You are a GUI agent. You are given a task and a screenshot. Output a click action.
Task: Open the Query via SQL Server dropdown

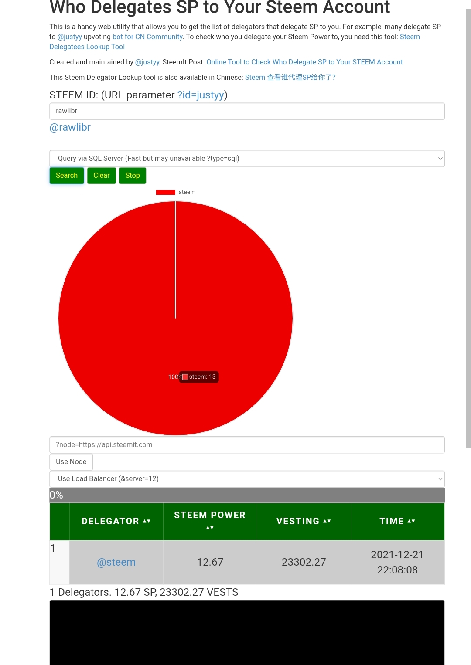coord(247,159)
